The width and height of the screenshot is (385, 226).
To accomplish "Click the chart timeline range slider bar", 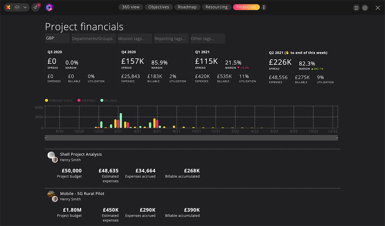I will point(191,138).
